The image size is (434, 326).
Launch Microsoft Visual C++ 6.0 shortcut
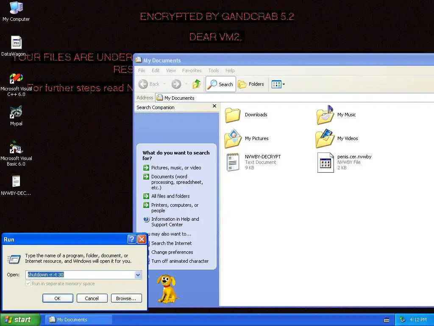(16, 84)
